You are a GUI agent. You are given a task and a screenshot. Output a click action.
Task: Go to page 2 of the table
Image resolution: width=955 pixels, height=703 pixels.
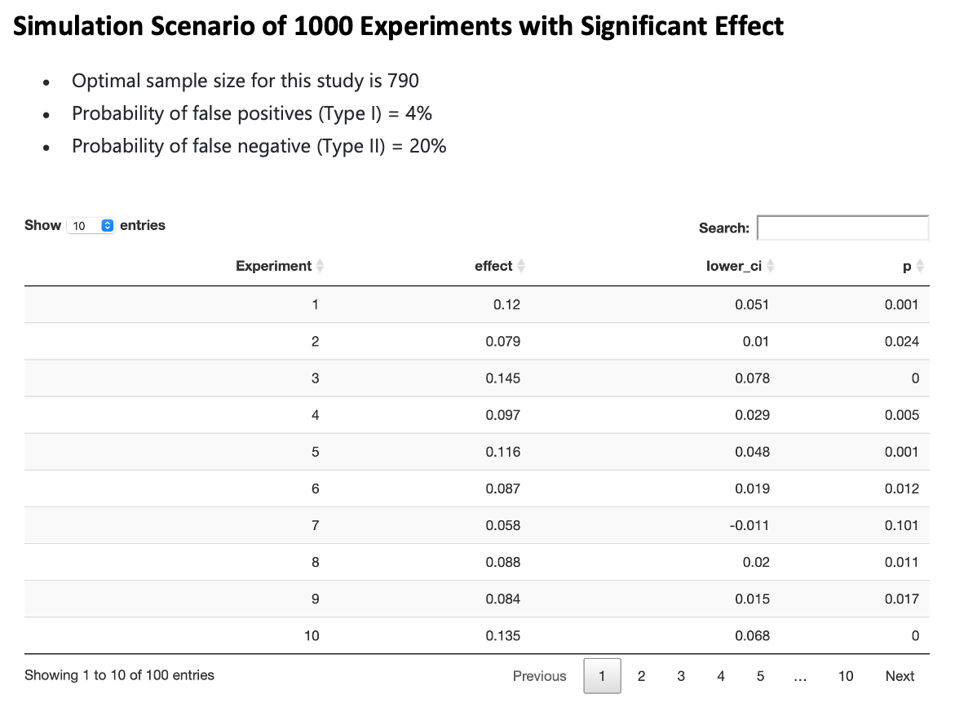[641, 676]
